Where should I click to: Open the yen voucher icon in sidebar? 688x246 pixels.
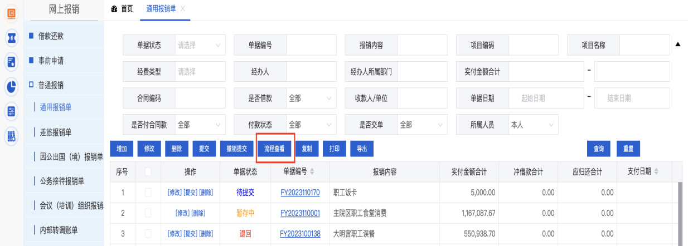pos(11,37)
